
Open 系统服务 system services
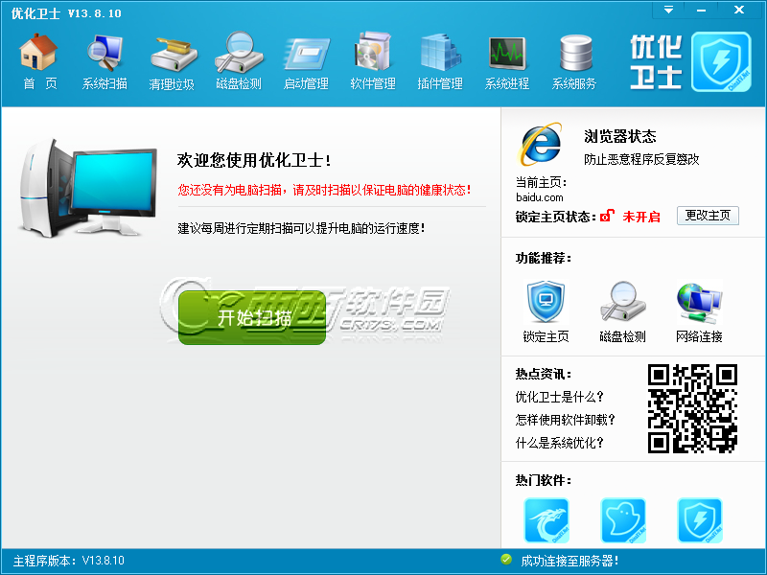574,61
